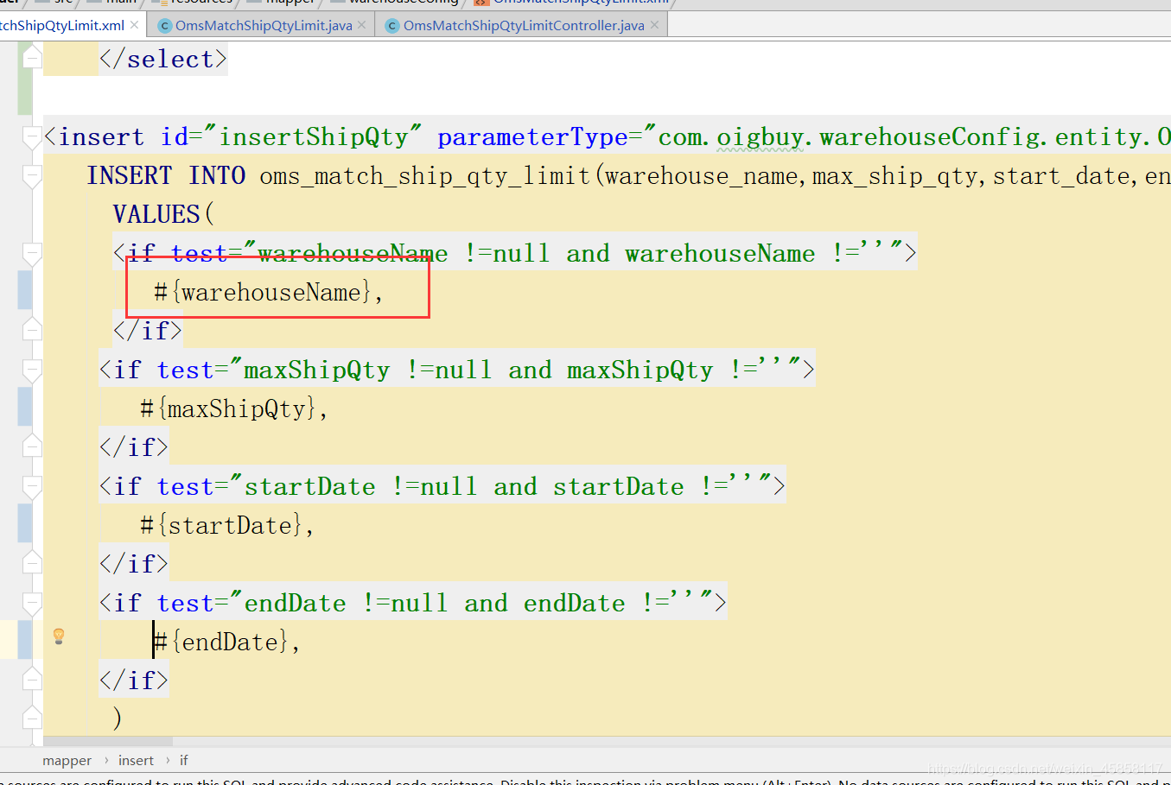Click the </if> tag after #{startDate}
1171x785 pixels.
pos(134,564)
